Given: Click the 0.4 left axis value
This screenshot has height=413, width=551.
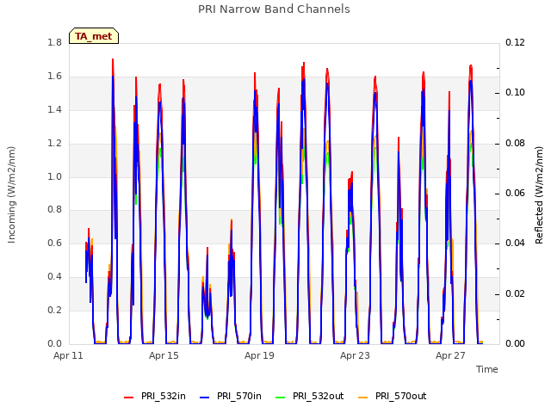Looking at the screenshot, I should tap(55, 276).
